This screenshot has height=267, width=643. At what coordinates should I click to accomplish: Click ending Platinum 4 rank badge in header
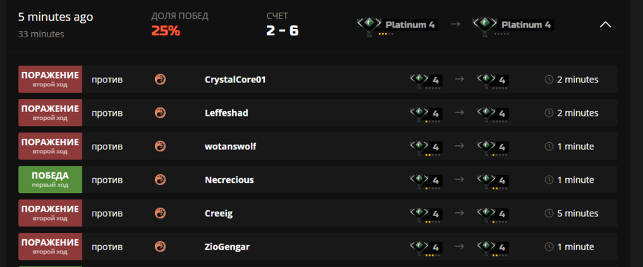click(x=512, y=25)
